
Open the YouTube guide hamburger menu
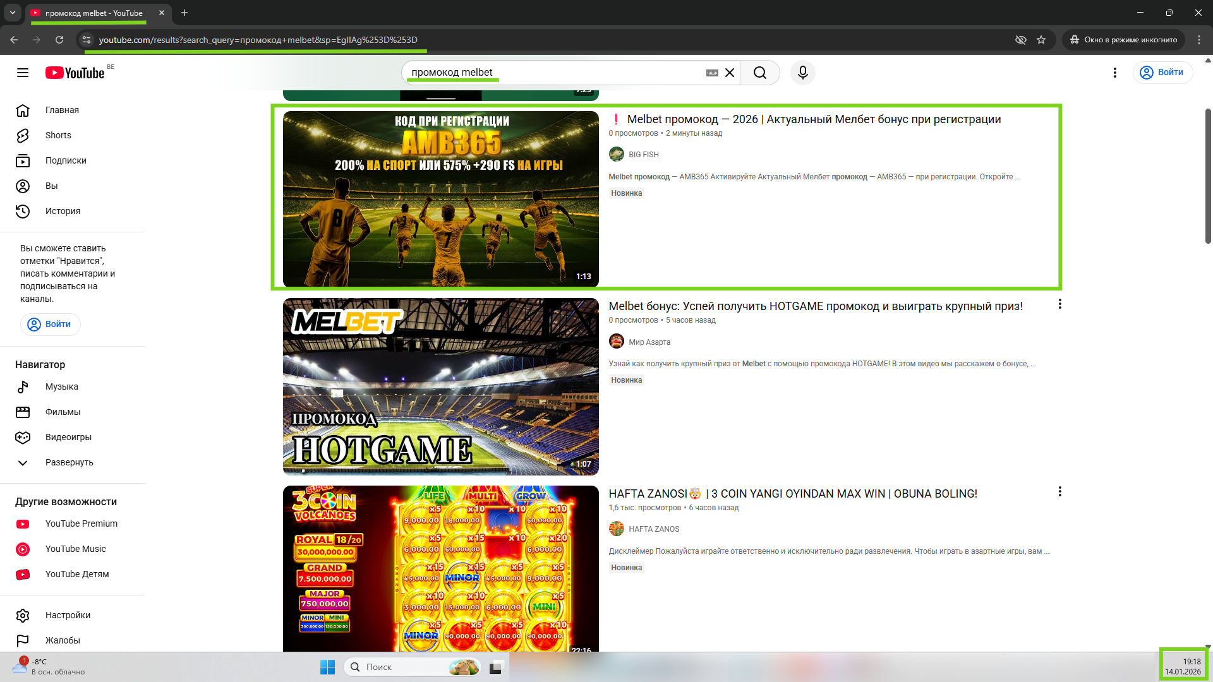[x=23, y=73]
